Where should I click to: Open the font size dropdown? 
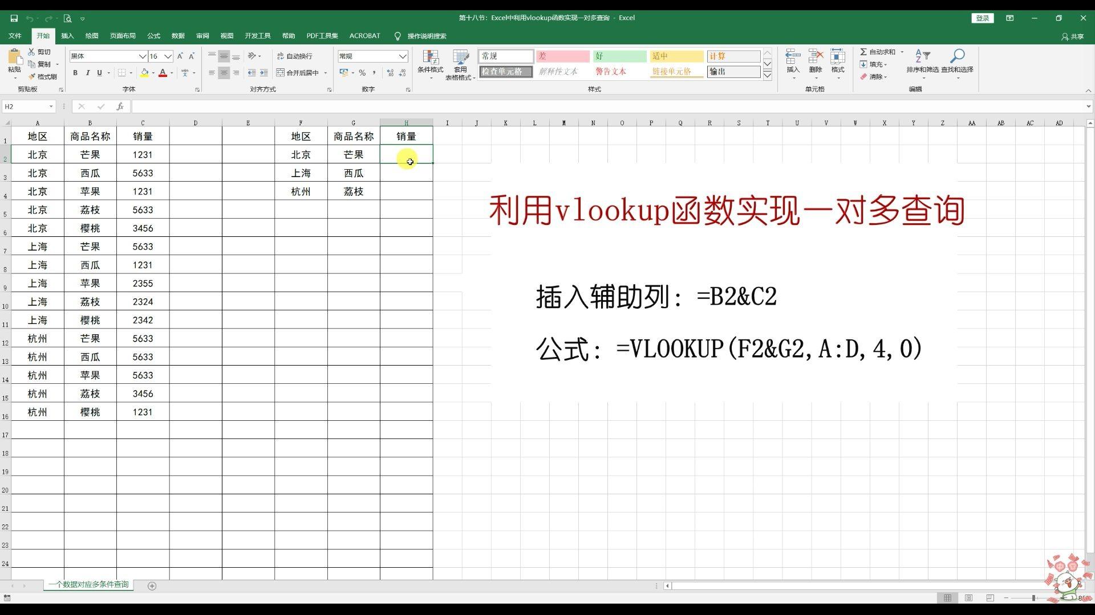(x=168, y=56)
